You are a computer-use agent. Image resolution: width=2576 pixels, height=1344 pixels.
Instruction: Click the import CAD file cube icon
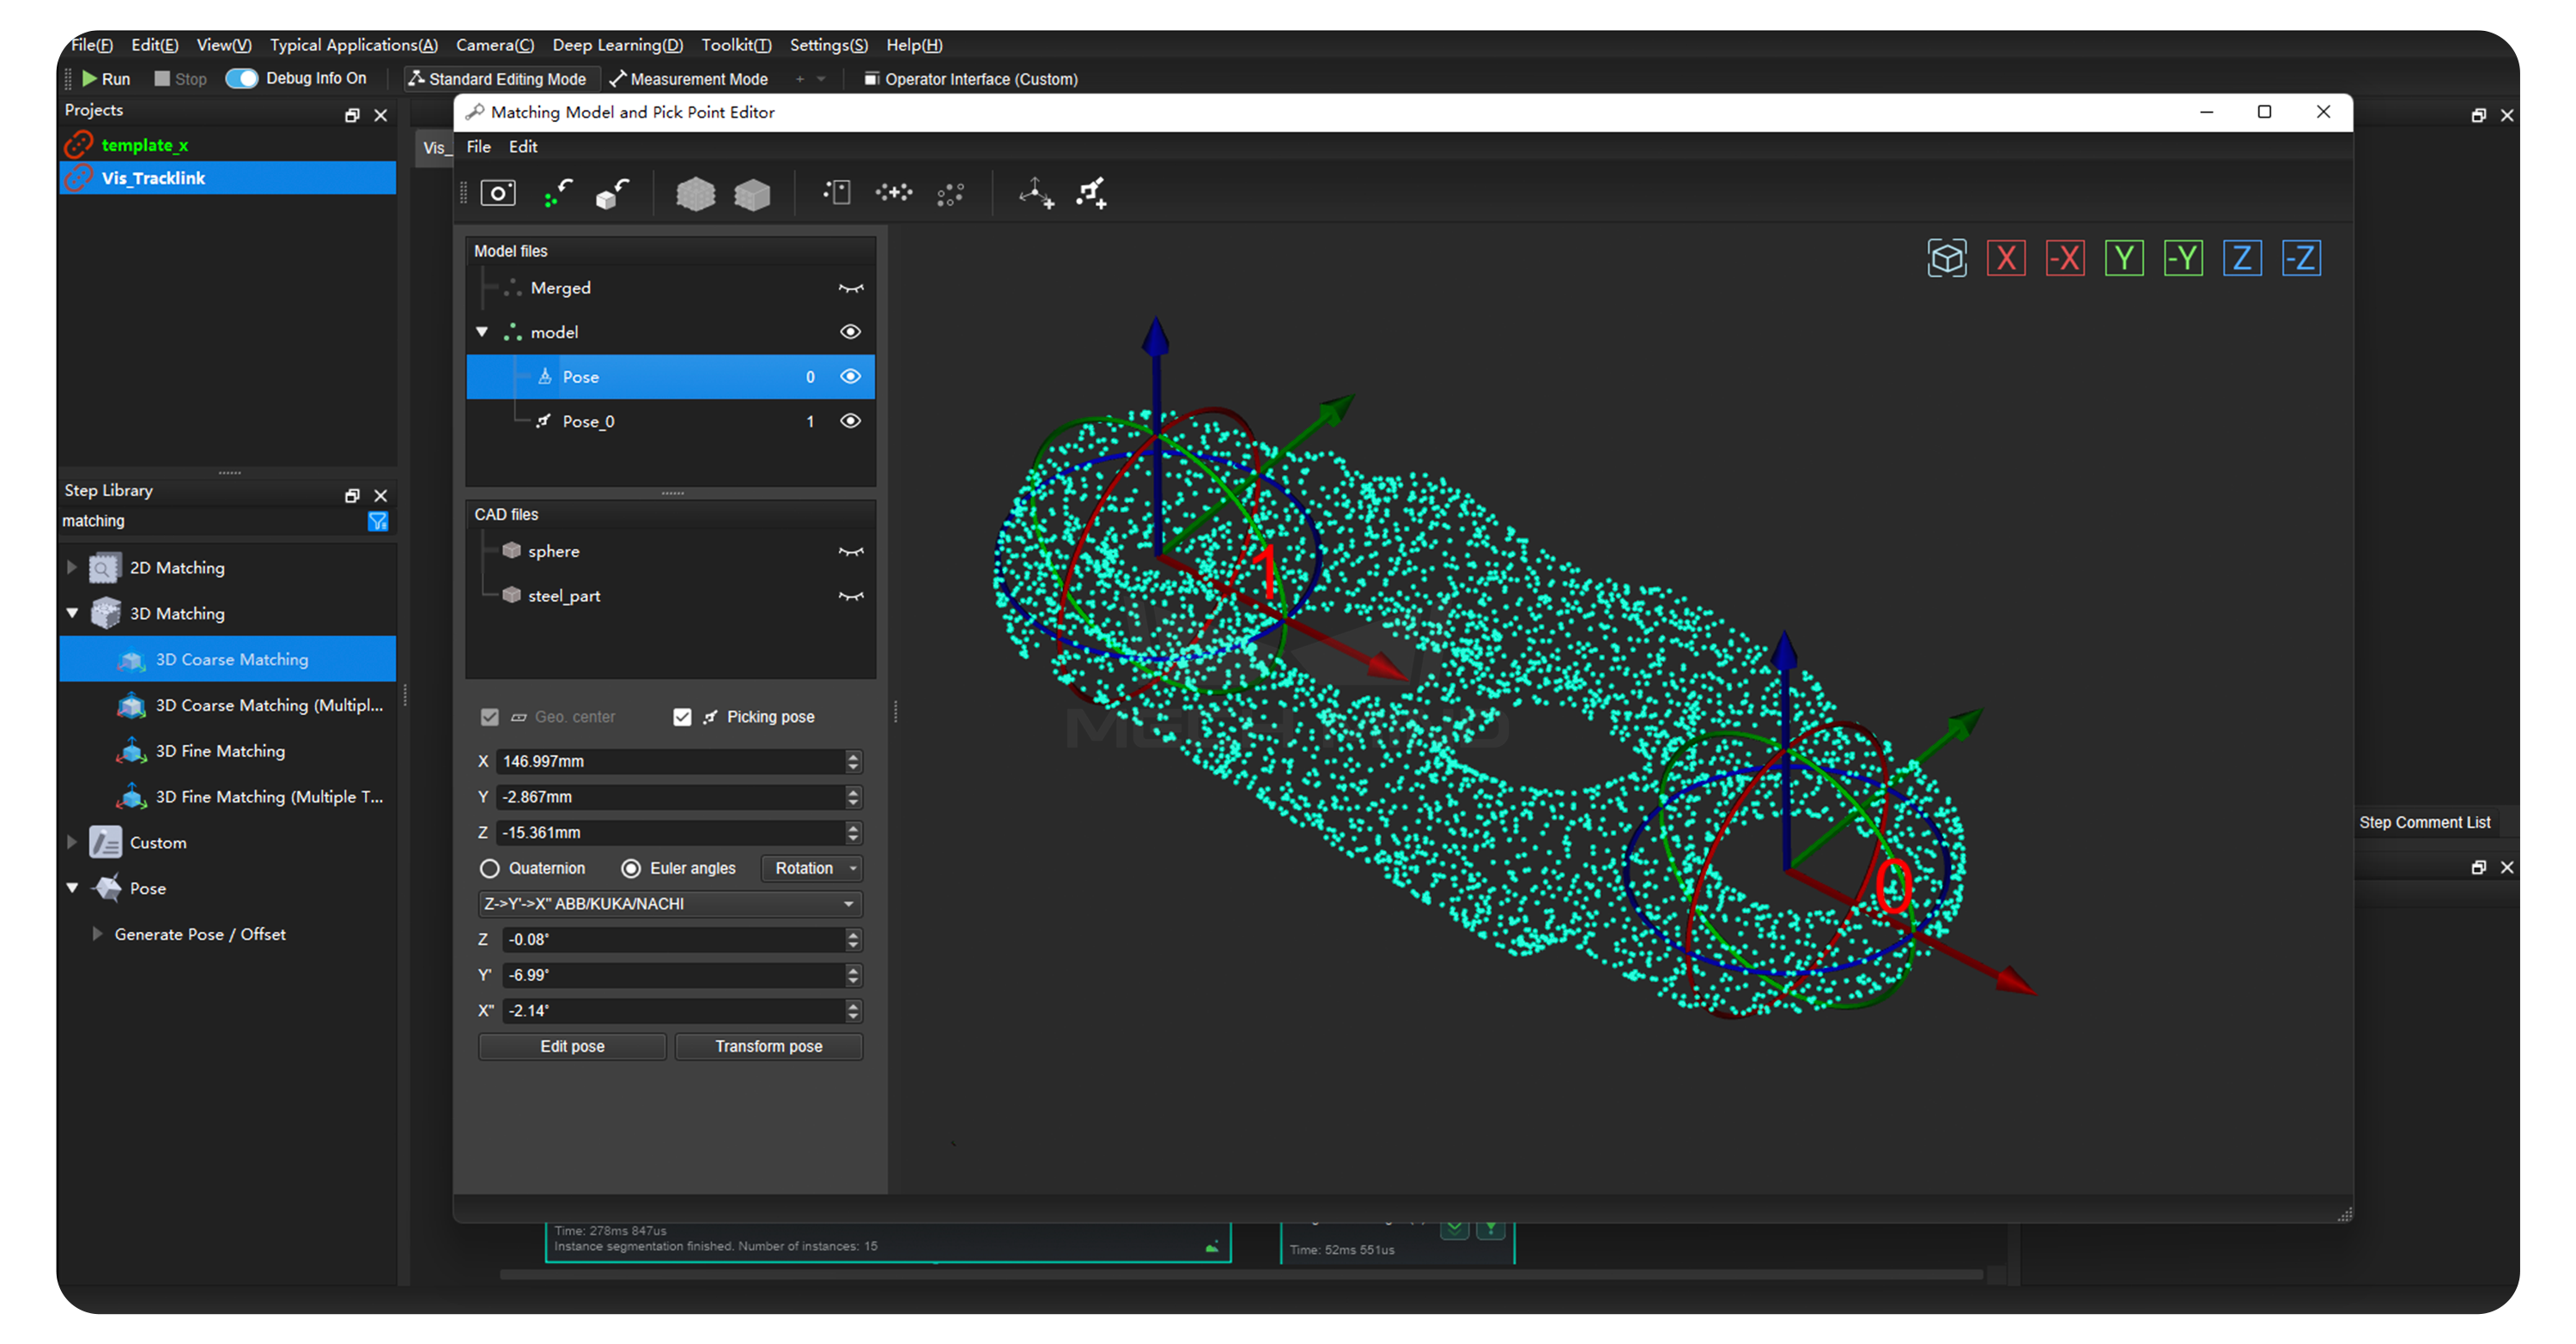[x=612, y=193]
